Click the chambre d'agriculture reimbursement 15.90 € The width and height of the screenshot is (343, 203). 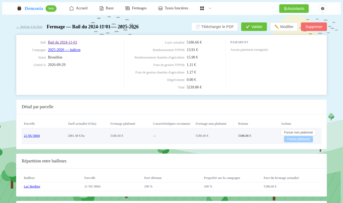pos(192,57)
